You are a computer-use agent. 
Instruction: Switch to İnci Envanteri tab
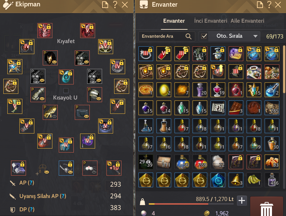tap(211, 21)
